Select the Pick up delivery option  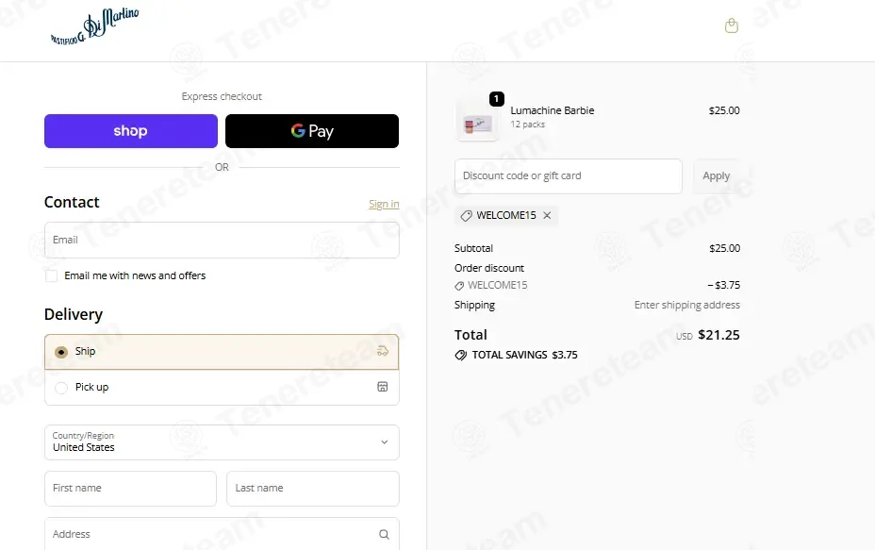[x=222, y=387]
